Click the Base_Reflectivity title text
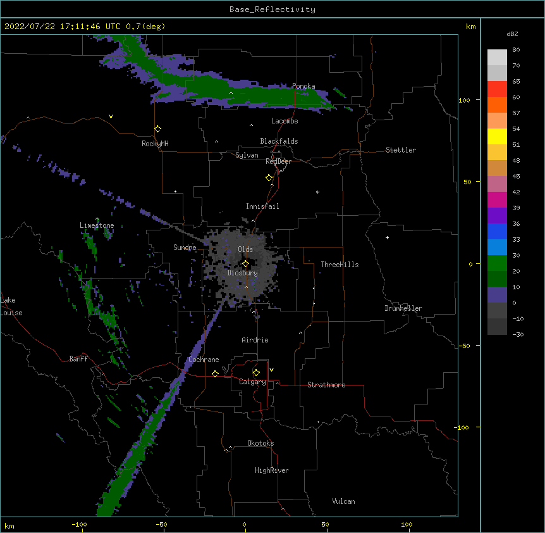Image resolution: width=545 pixels, height=533 pixels. click(x=272, y=9)
